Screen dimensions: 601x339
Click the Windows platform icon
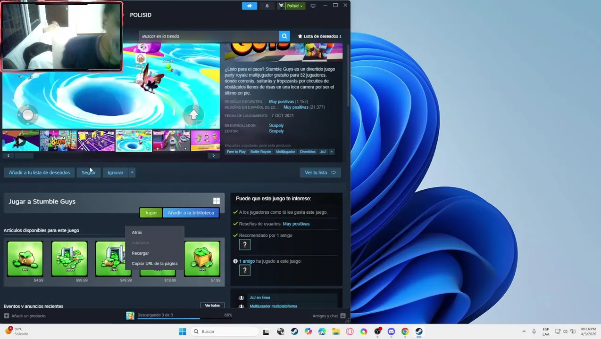pyautogui.click(x=216, y=201)
